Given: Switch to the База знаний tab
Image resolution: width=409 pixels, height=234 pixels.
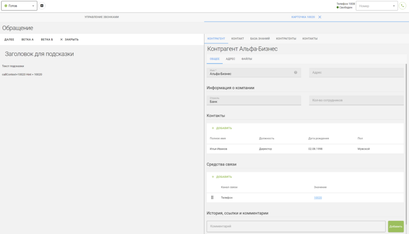Looking at the screenshot, I should [x=260, y=39].
